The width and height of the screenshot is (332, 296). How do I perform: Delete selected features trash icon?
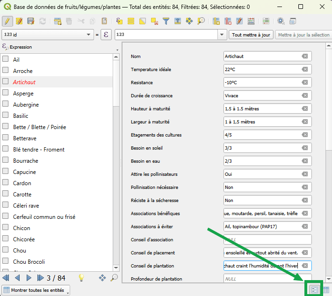point(69,21)
